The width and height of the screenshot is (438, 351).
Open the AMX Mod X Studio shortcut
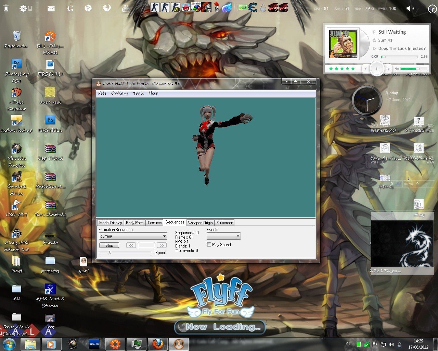[50, 290]
